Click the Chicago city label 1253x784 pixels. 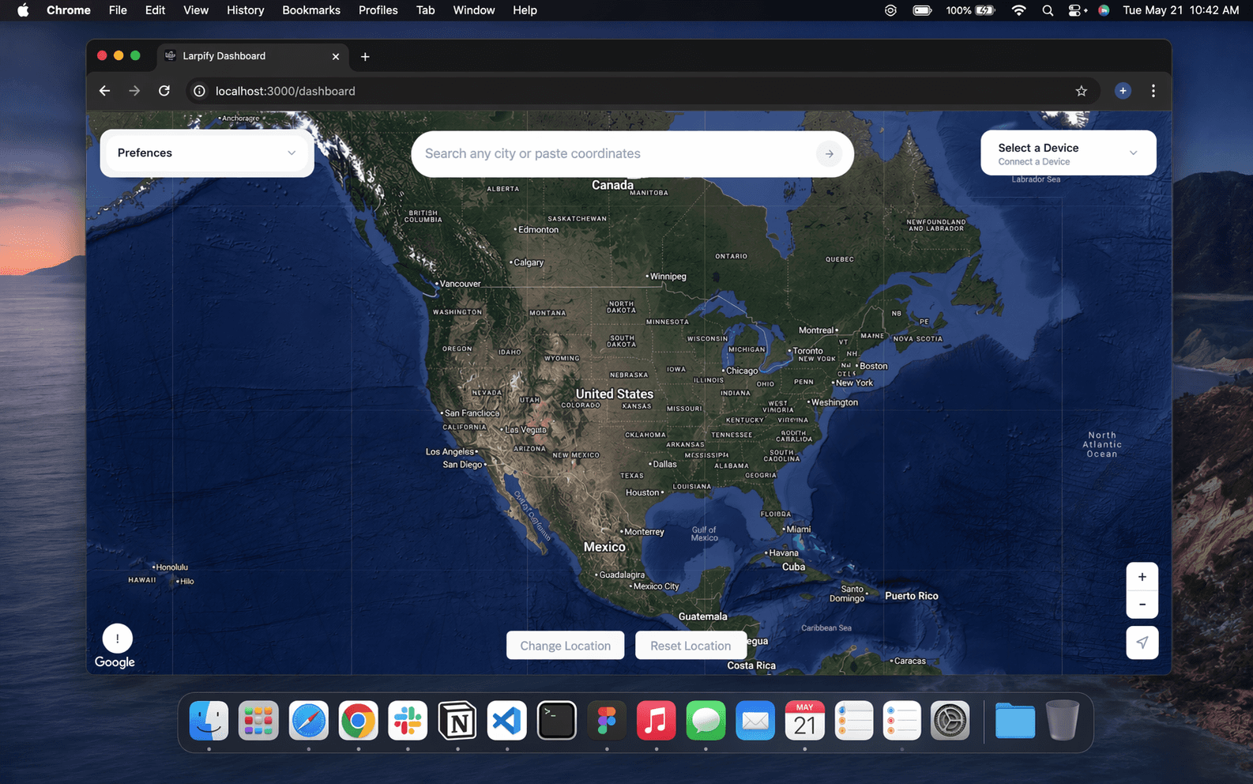click(741, 371)
